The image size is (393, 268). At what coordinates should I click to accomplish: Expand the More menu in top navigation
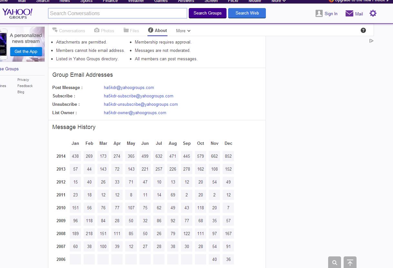pos(278,1)
